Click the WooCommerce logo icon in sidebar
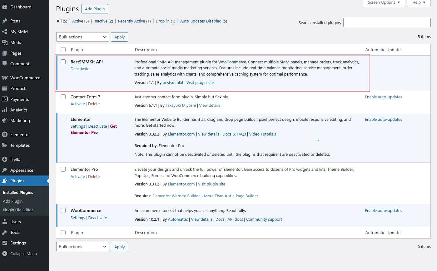 [x=5, y=78]
